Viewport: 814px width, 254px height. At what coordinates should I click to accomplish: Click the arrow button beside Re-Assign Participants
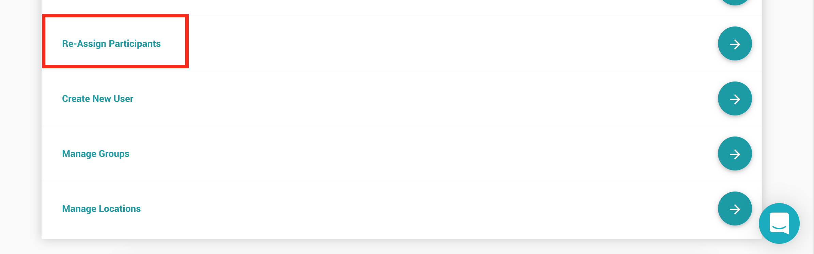point(735,44)
